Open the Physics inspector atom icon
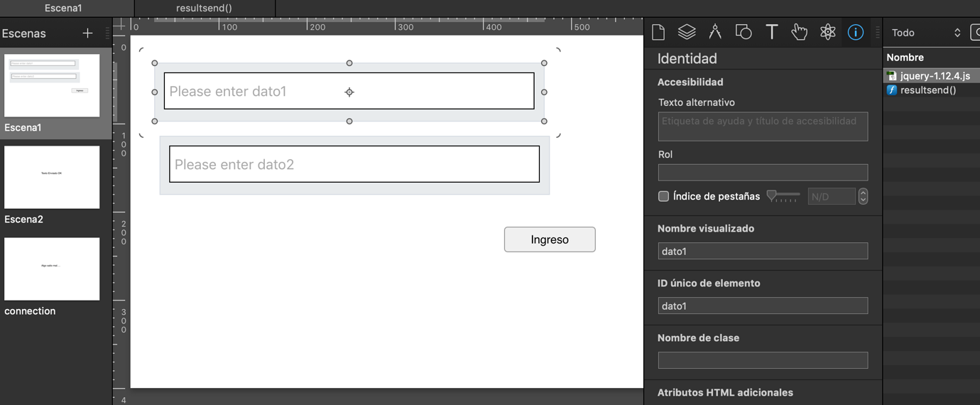This screenshot has width=980, height=405. point(827,32)
